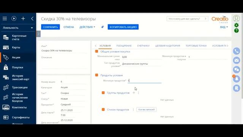Open the notifications bell icon
This screenshot has height=137, width=243.
(x=237, y=79)
